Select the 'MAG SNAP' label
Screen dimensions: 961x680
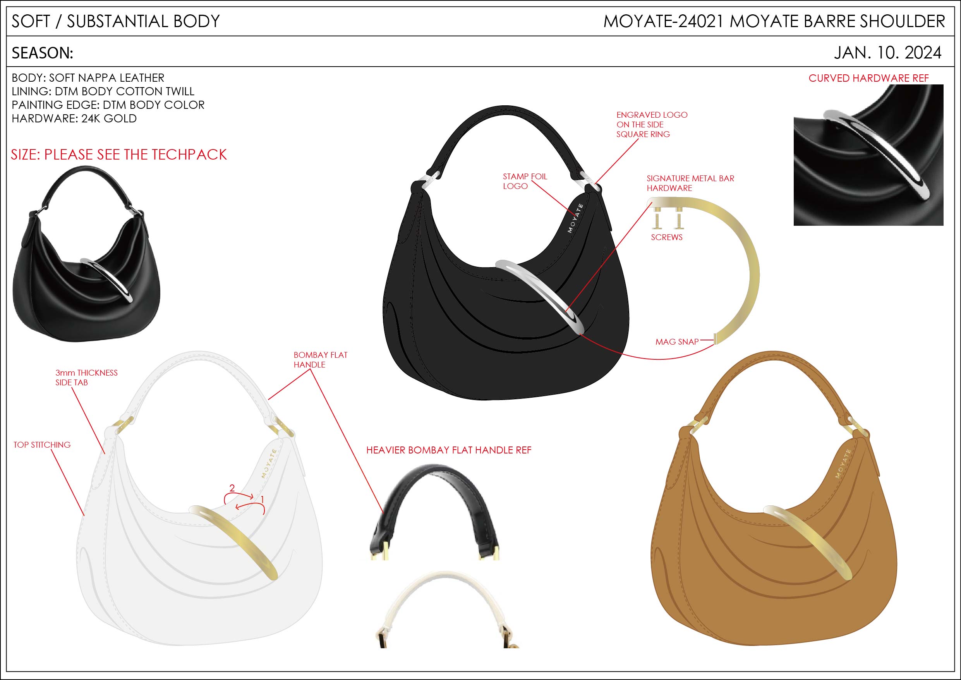pos(677,342)
